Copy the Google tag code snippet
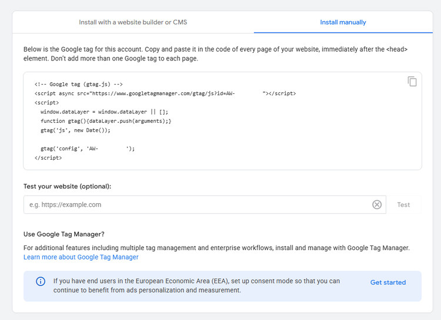The image size is (441, 320). 412,82
